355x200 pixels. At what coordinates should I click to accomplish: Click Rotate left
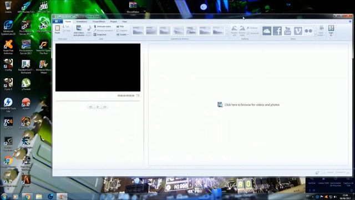pos(234,31)
